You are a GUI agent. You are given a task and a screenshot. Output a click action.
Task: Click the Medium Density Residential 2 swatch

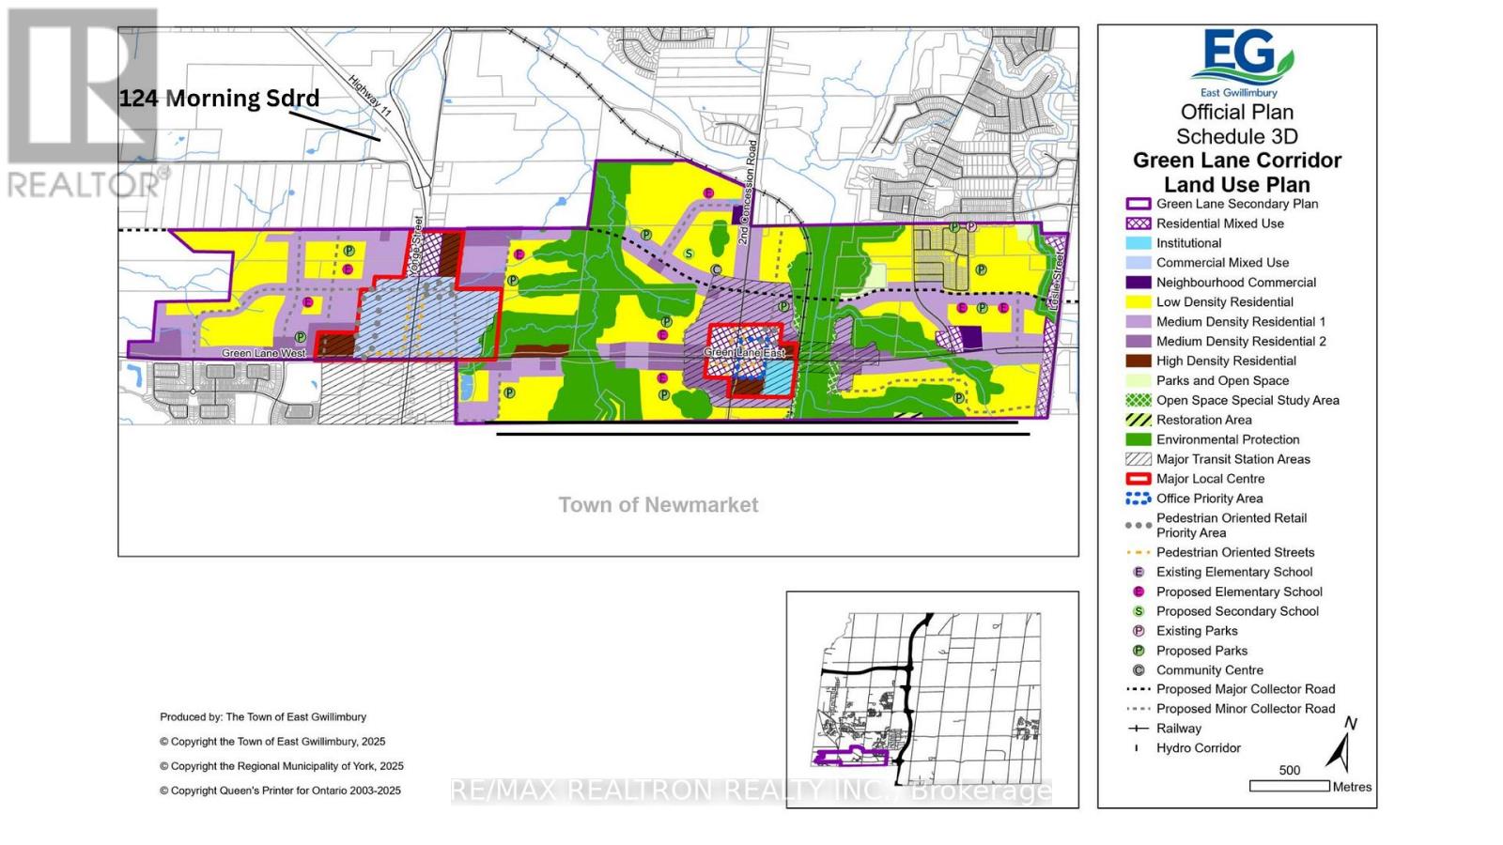(x=1139, y=342)
